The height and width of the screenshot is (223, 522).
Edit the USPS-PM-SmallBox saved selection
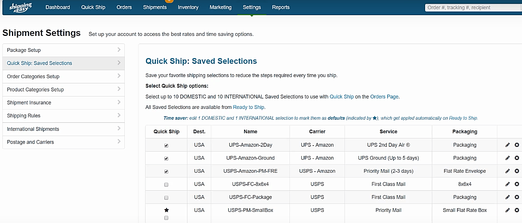[x=508, y=210]
